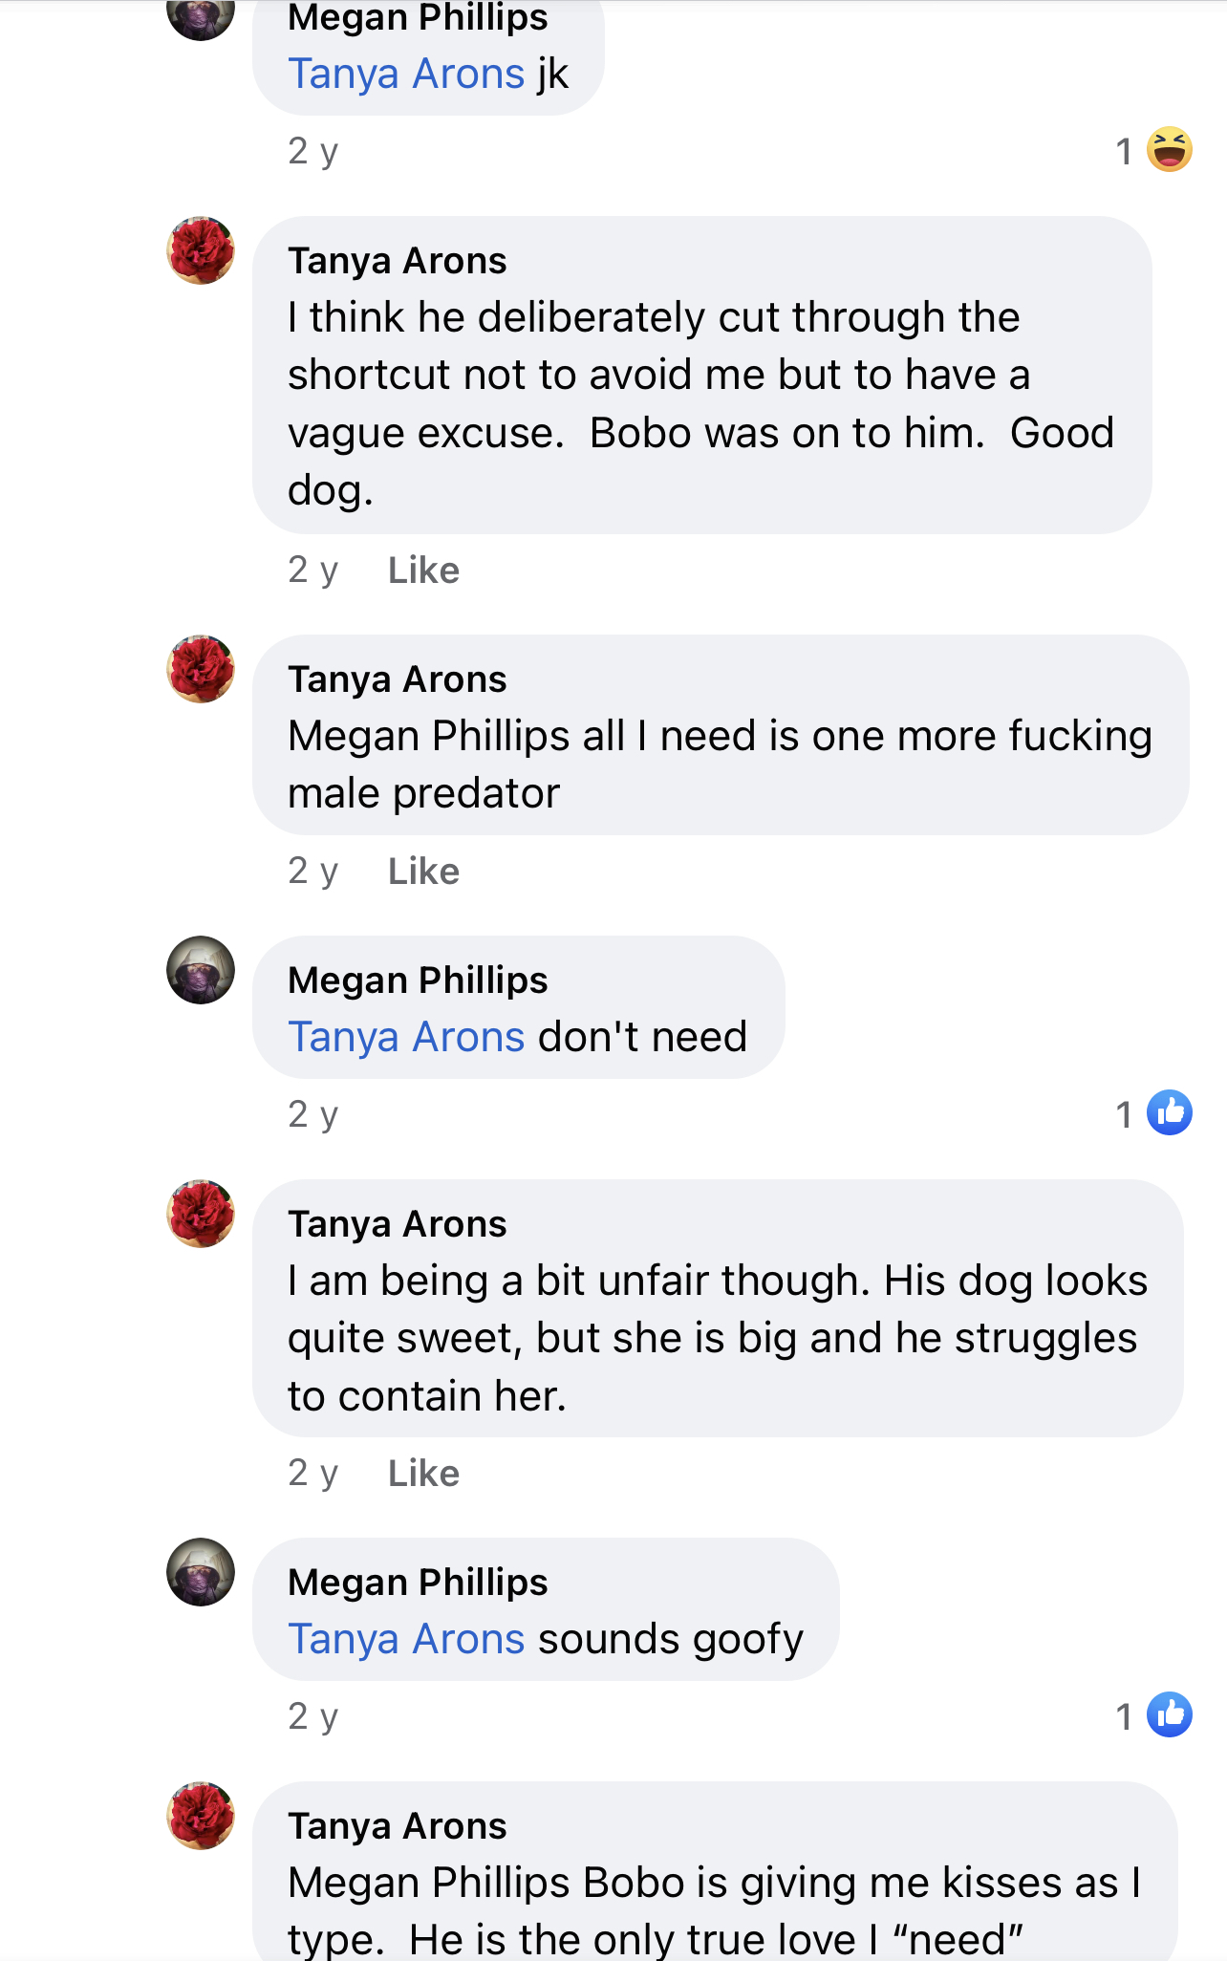The image size is (1227, 1961).
Task: Open Megan Phillips avatar beside "sounds goofy" comment
Action: [x=201, y=1572]
